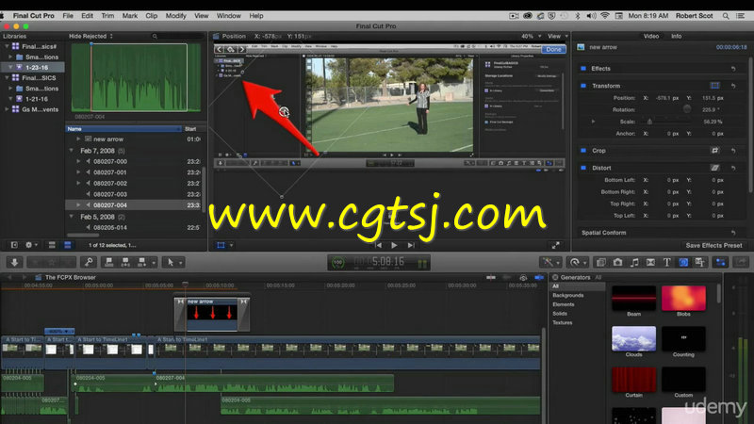Open the Effects Browser icon
Screen dimensions: 754x424
click(601, 262)
